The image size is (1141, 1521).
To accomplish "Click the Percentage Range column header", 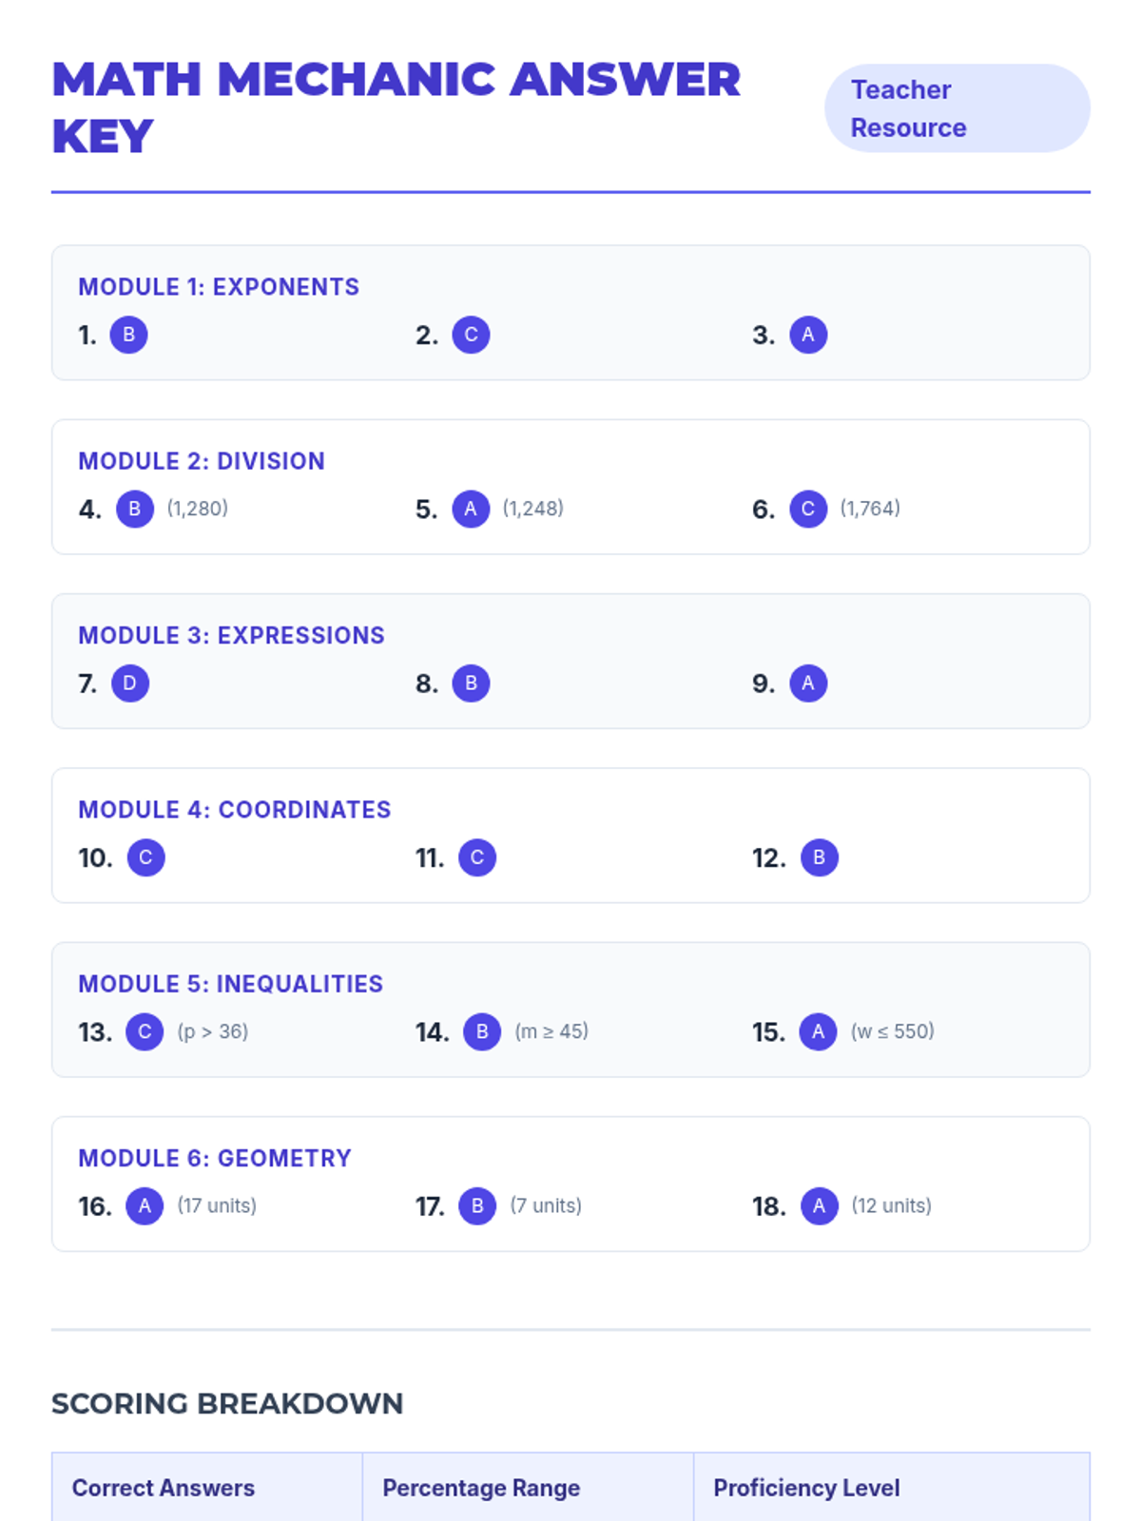I will click(481, 1488).
